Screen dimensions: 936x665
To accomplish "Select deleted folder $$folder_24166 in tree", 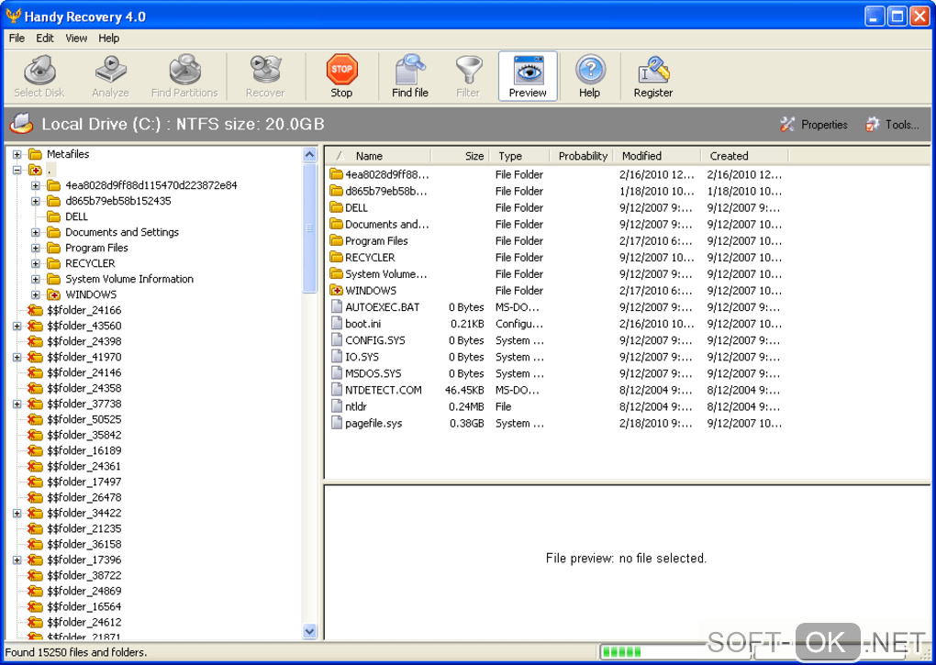I will click(x=84, y=310).
